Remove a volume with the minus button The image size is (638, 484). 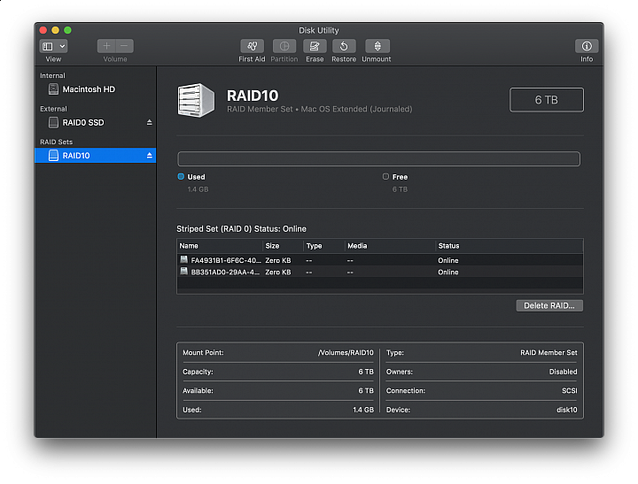(125, 46)
